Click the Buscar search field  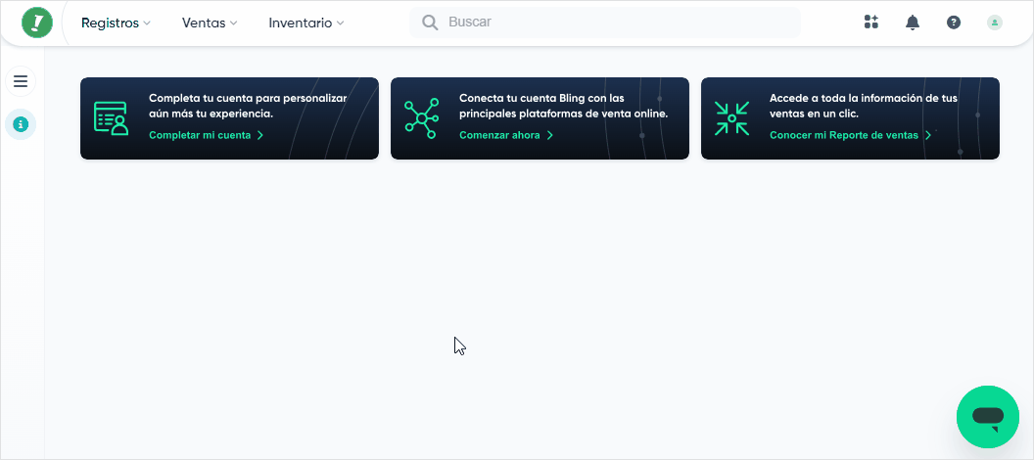pyautogui.click(x=605, y=23)
